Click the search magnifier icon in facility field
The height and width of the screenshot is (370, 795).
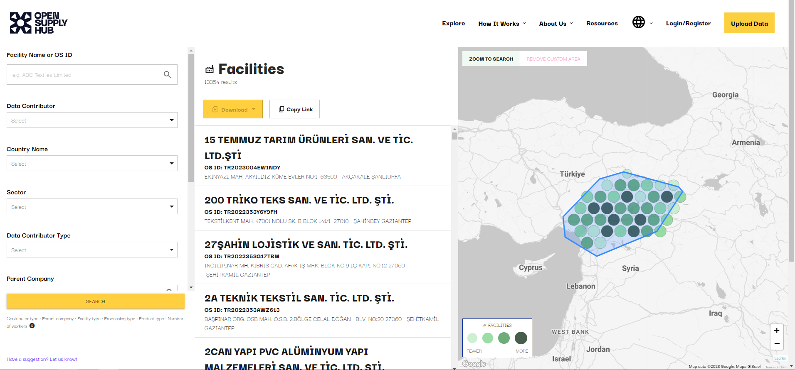[x=167, y=75]
